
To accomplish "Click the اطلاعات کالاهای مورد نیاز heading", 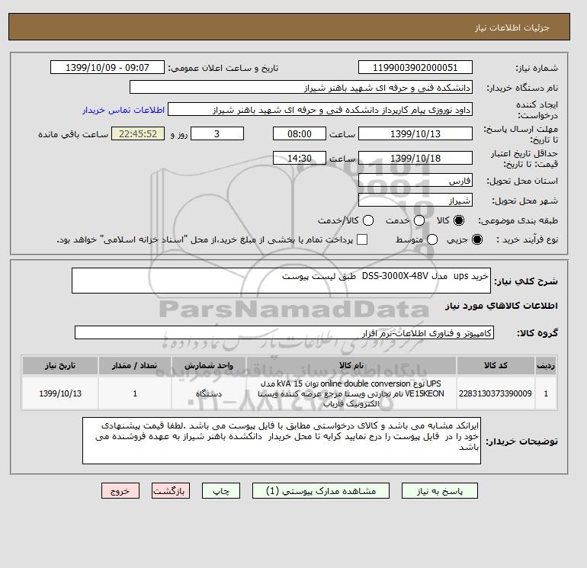I will click(x=502, y=306).
